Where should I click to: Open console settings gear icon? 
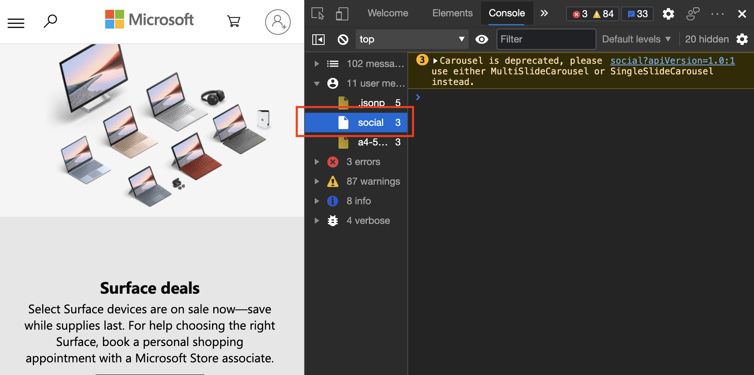[742, 39]
